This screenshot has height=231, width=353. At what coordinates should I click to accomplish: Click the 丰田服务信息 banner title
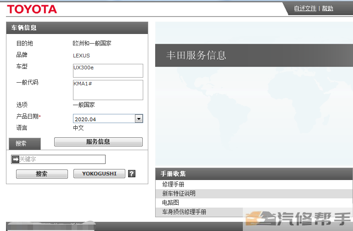click(196, 56)
